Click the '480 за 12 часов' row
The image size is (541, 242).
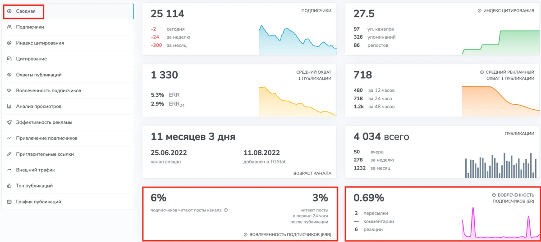[x=374, y=90]
